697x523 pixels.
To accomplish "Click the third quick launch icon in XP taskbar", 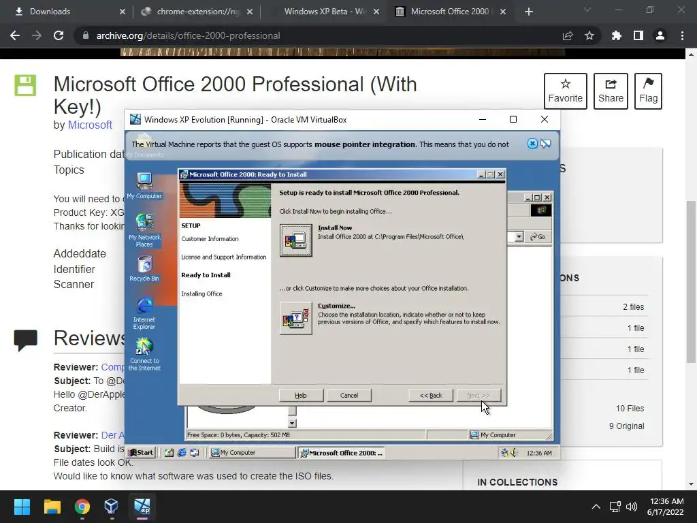I will pyautogui.click(x=194, y=453).
